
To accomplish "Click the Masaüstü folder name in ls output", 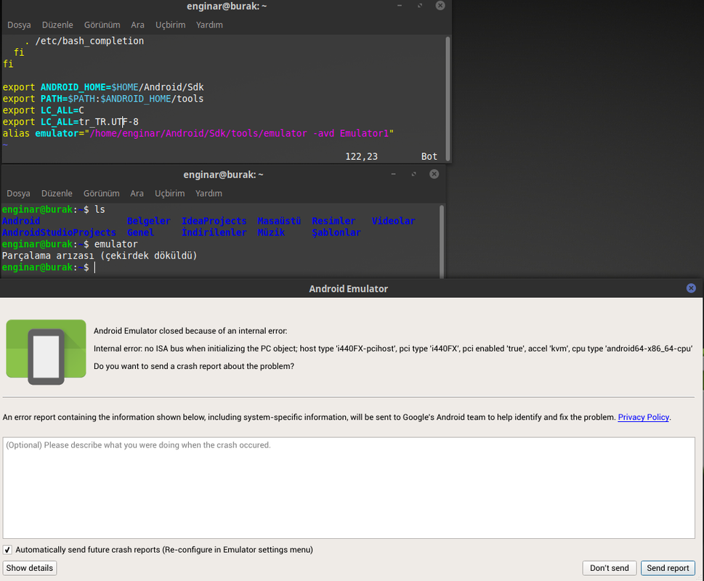I will pos(279,222).
